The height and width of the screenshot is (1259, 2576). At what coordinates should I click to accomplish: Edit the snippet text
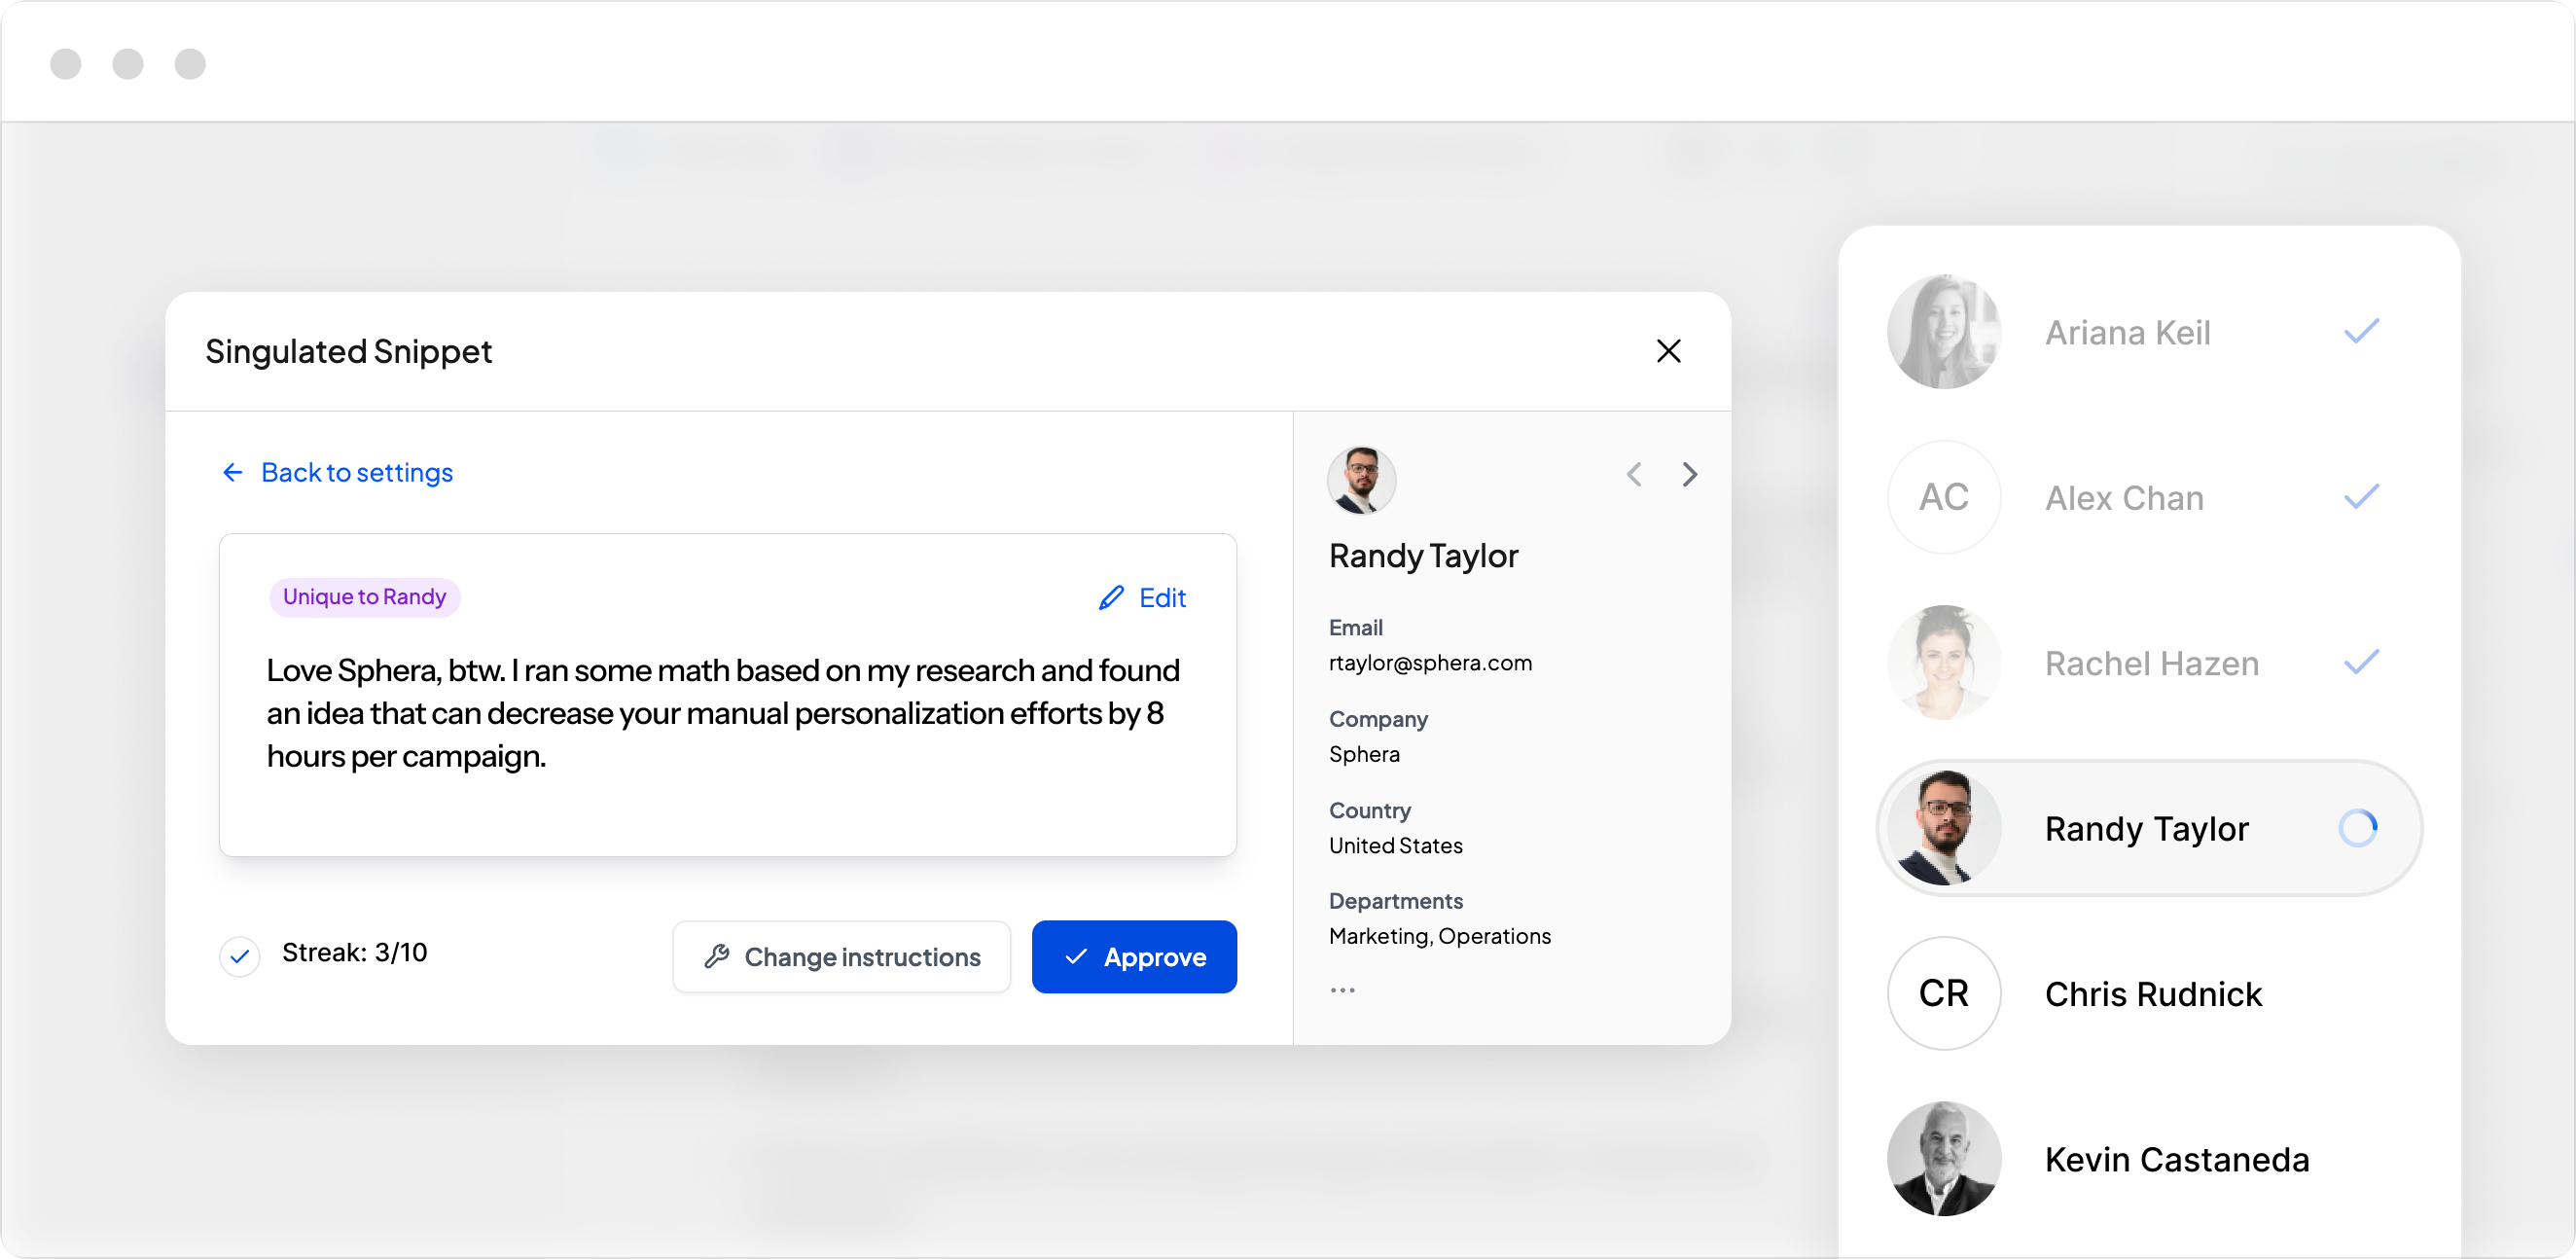click(1142, 598)
